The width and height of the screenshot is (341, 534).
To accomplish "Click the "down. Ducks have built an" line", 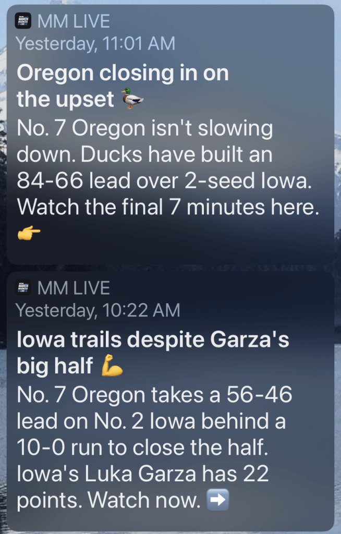I will [144, 155].
